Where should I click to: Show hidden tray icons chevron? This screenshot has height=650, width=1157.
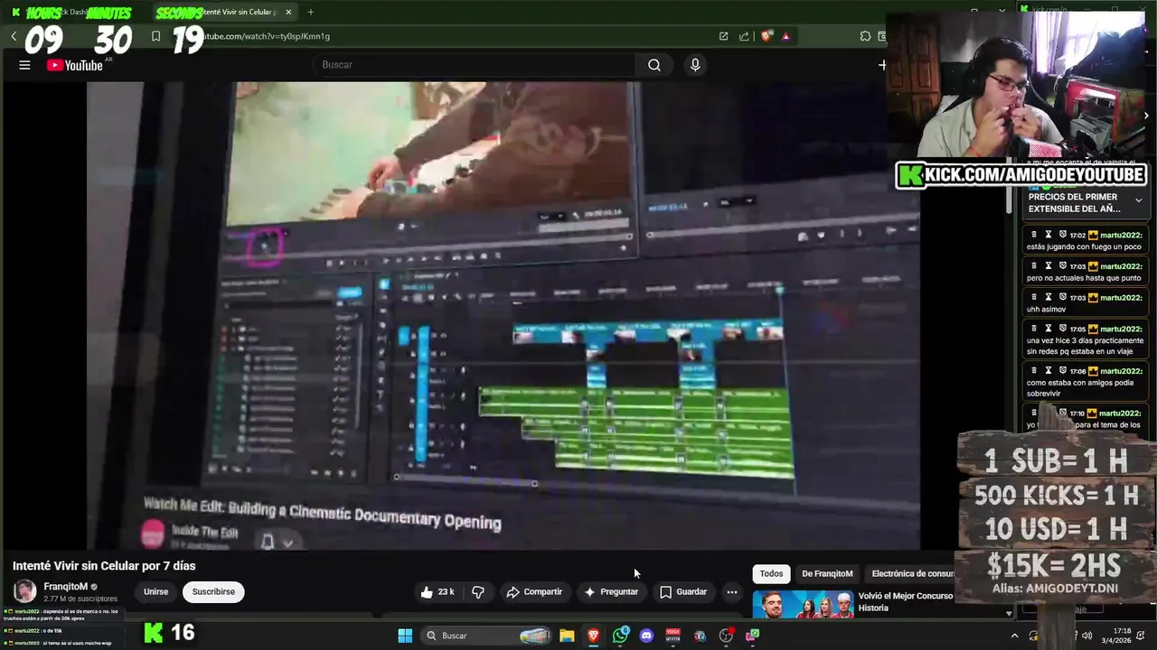point(1016,636)
